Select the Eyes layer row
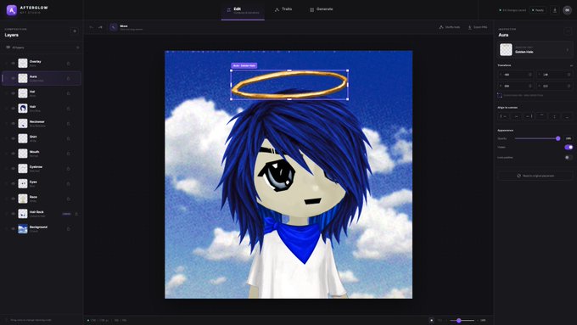Image resolution: width=577 pixels, height=325 pixels. coord(42,183)
